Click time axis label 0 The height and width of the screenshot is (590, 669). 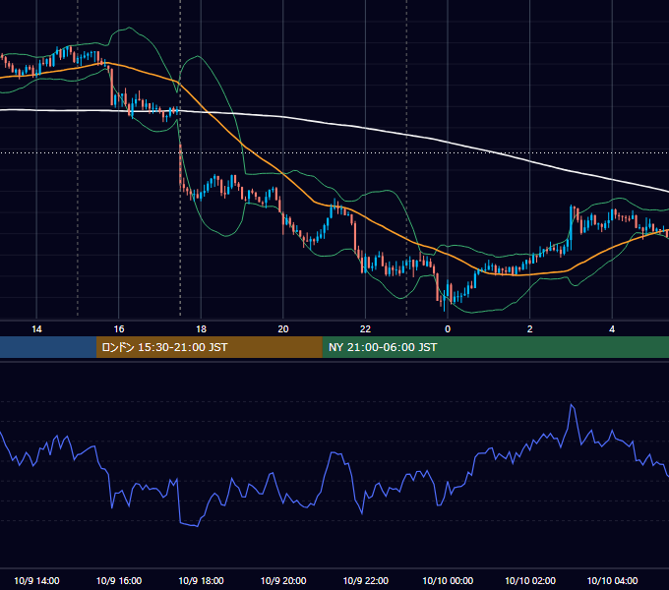tap(448, 329)
